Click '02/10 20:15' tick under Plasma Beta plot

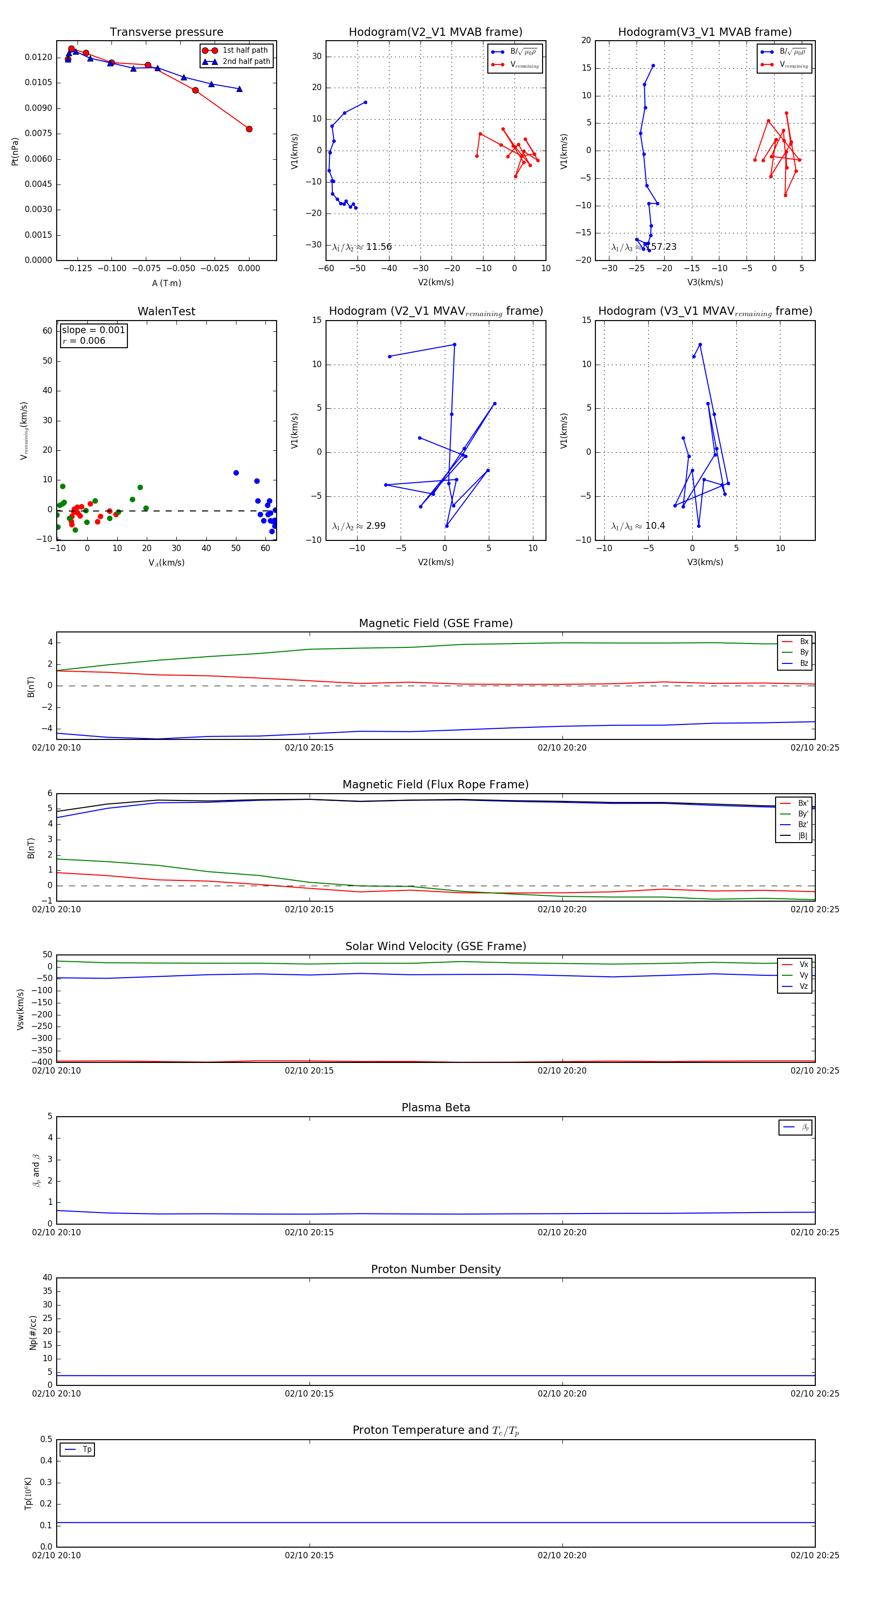309,1232
